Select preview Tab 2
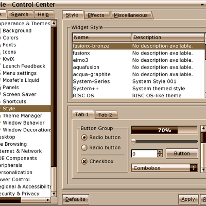 tap(106, 115)
